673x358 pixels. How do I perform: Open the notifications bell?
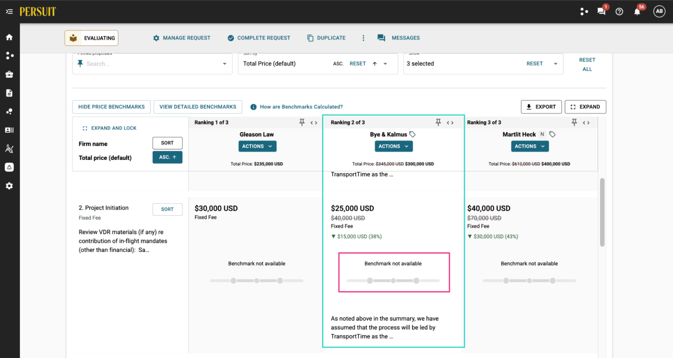pos(637,12)
